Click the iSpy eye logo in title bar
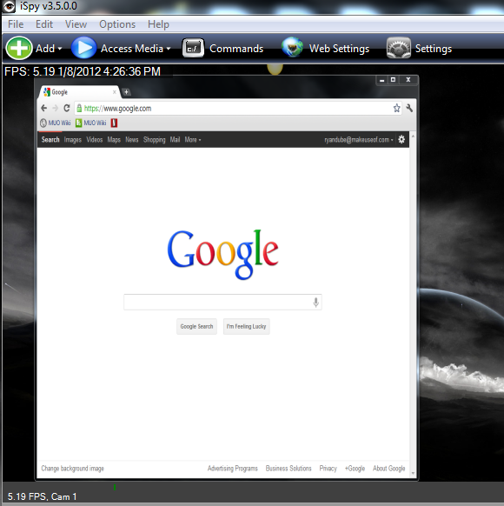This screenshot has height=506, width=504. [9, 6]
